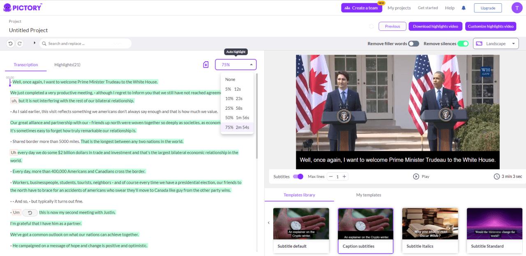Turn off the Subtitles switch
This screenshot has width=526, height=256.
(298, 176)
